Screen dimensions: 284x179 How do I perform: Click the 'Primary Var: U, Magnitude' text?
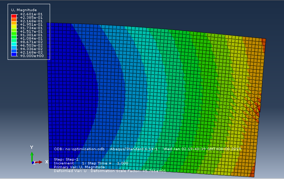(79, 167)
